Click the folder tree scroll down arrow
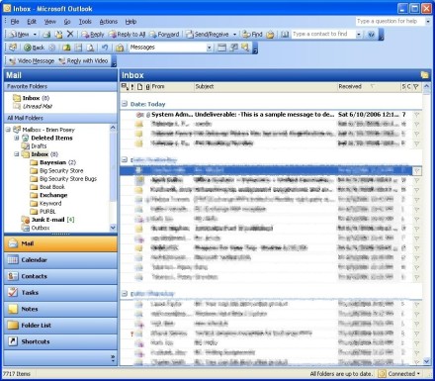435x381 pixels. 113,228
